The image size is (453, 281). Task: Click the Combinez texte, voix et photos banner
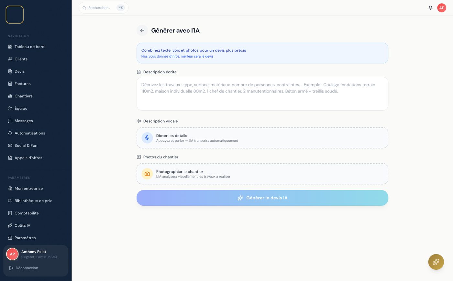[262, 53]
